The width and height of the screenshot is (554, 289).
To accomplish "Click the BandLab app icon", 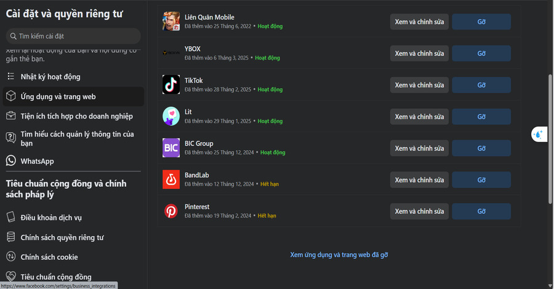I will coord(171,180).
